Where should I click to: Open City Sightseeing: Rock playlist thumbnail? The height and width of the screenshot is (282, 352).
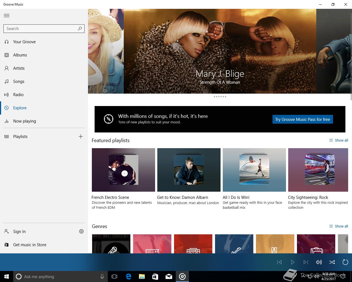[x=318, y=170]
